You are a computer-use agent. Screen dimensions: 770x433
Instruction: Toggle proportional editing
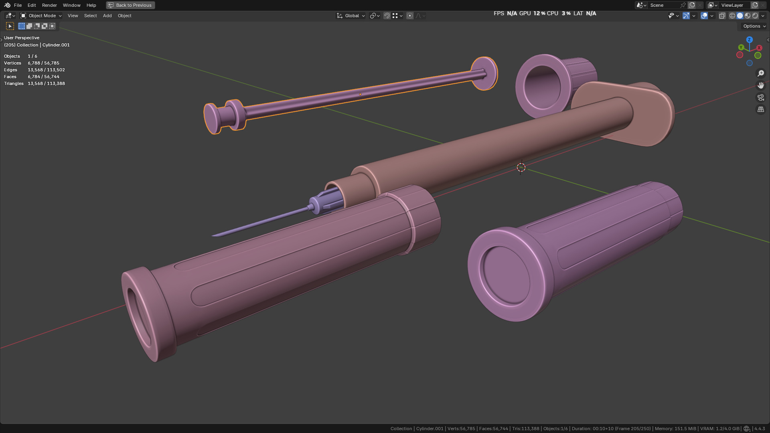pyautogui.click(x=410, y=16)
